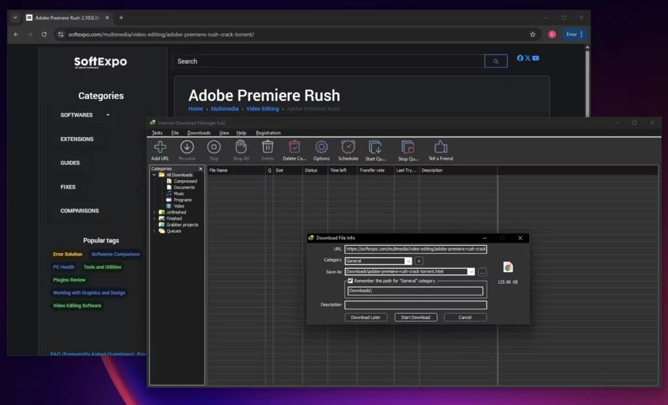Click the Video Editing Software tag
The height and width of the screenshot is (405, 668).
click(77, 305)
